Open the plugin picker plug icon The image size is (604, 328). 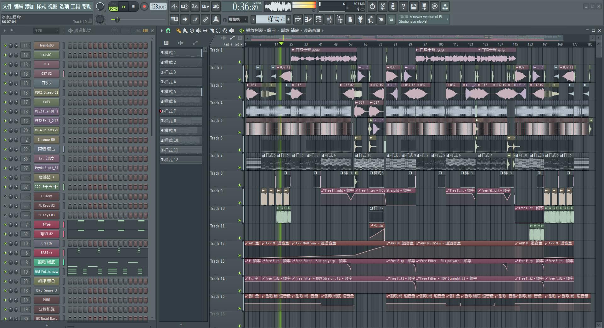[360, 19]
